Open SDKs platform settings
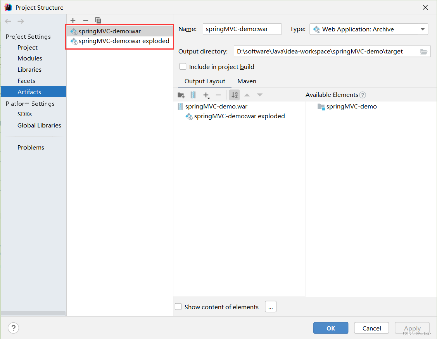The width and height of the screenshot is (437, 339). (x=24, y=114)
